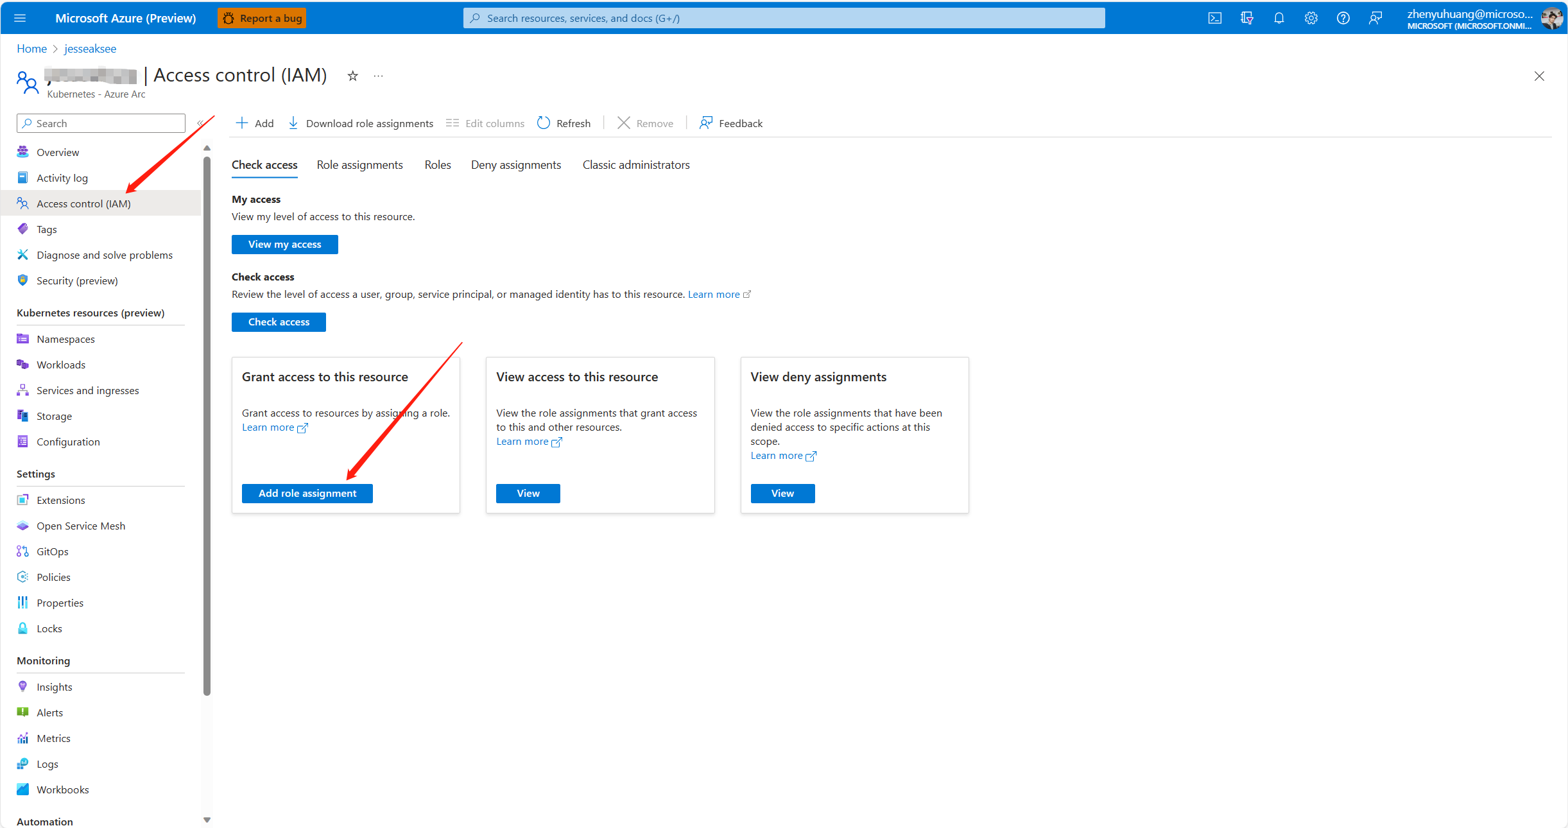Open portal settings gear icon
Image resolution: width=1568 pixels, height=828 pixels.
(1311, 18)
